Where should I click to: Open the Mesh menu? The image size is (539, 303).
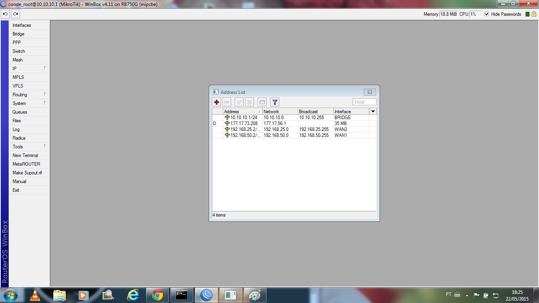coord(29,60)
